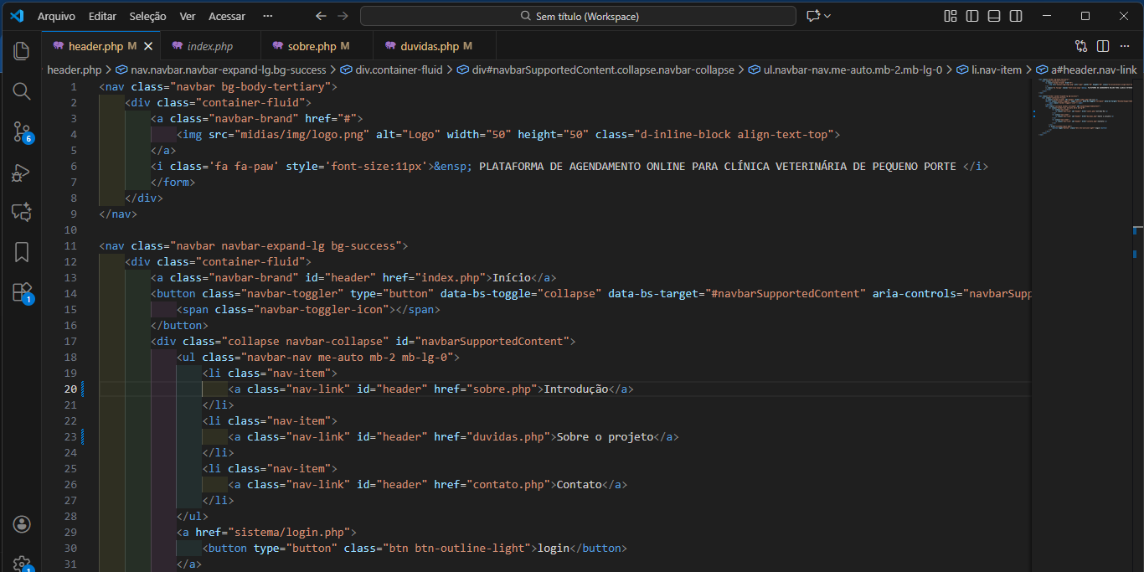
Task: Open Source Control with 6 changes
Action: pyautogui.click(x=22, y=131)
